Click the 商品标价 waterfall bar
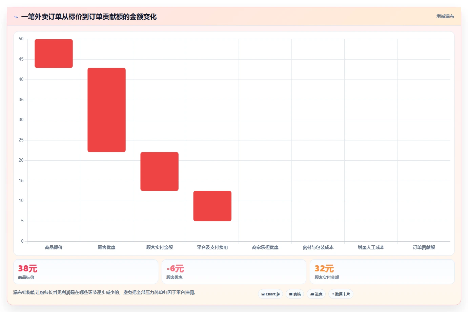 [54, 53]
